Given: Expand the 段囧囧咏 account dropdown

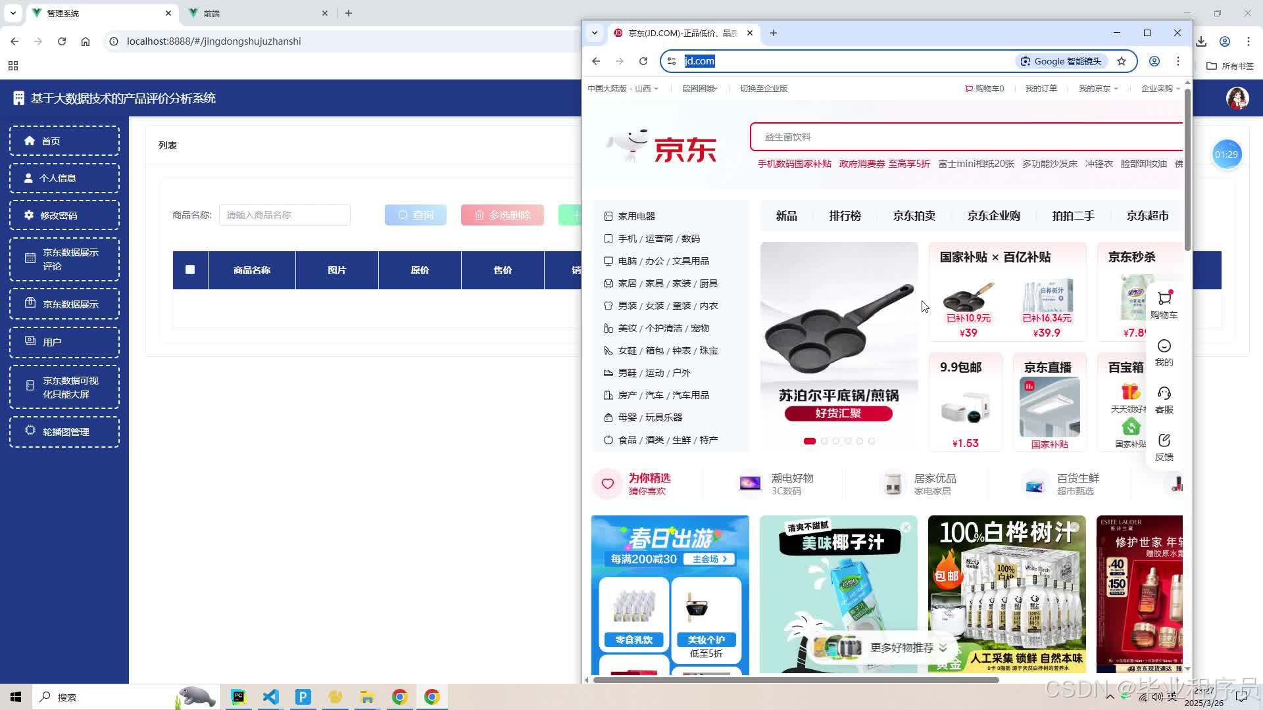Looking at the screenshot, I should pyautogui.click(x=700, y=88).
